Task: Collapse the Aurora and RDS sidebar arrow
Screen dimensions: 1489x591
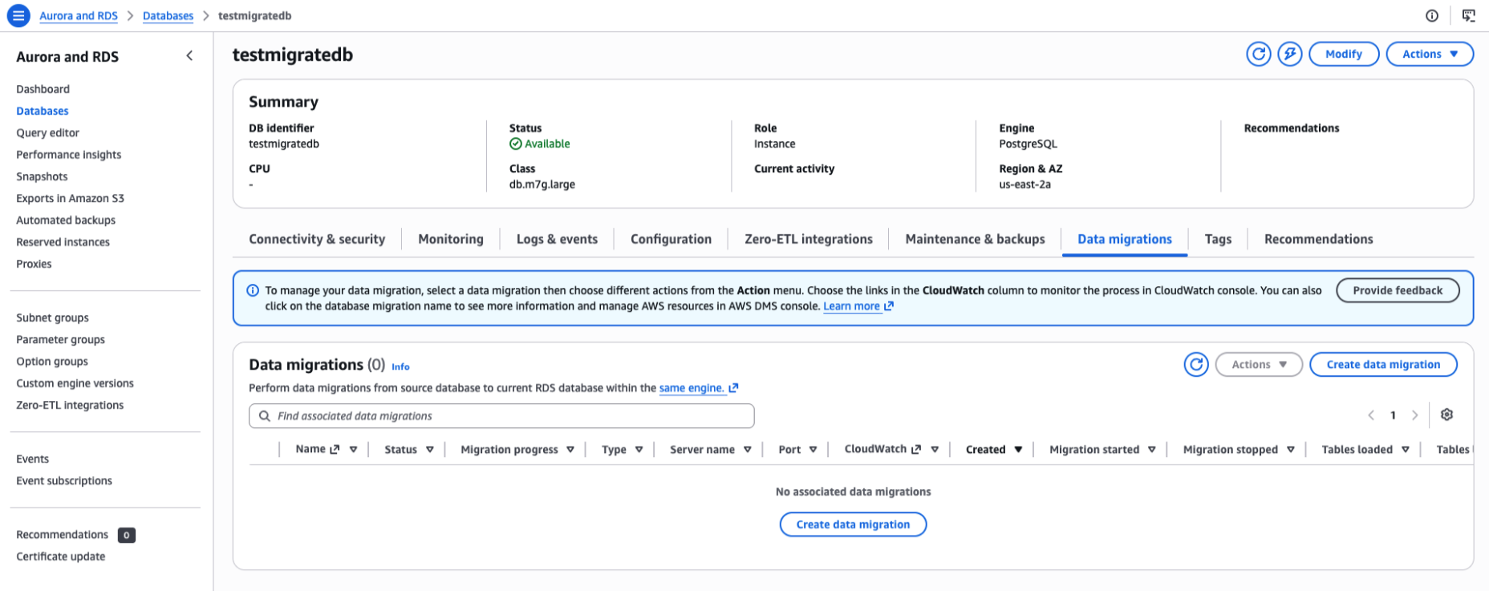Action: click(x=189, y=56)
